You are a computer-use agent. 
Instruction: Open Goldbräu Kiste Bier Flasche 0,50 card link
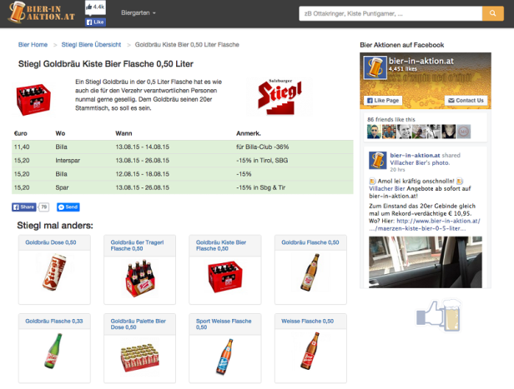(x=221, y=246)
